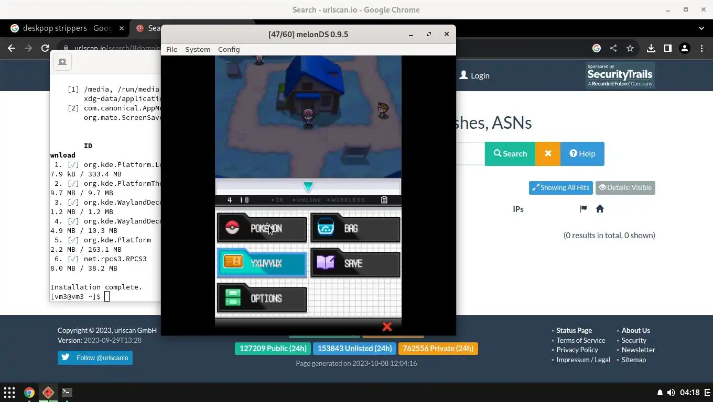Click the 153843 Unlisted (24h) badge
713x402 pixels.
(354, 349)
